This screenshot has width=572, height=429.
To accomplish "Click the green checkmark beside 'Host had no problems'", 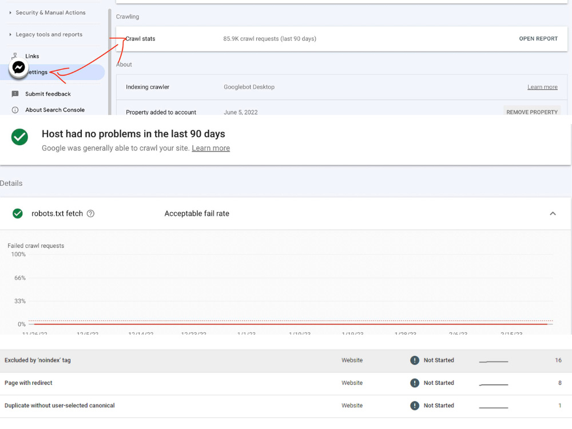I will click(18, 137).
